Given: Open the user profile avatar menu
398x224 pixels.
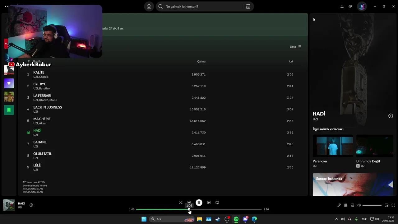Looking at the screenshot, I should click(x=362, y=7).
